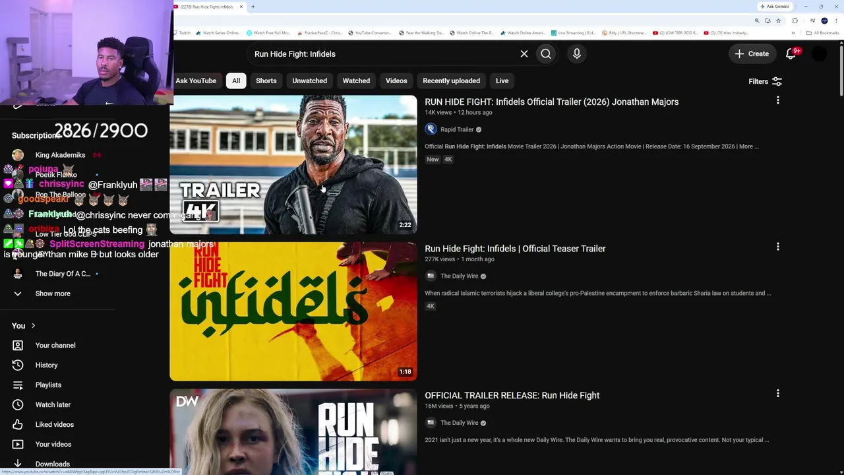Open Your channel in the sidebar

tap(55, 346)
